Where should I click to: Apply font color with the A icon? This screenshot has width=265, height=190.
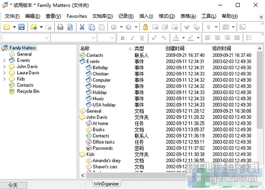[x=176, y=38]
